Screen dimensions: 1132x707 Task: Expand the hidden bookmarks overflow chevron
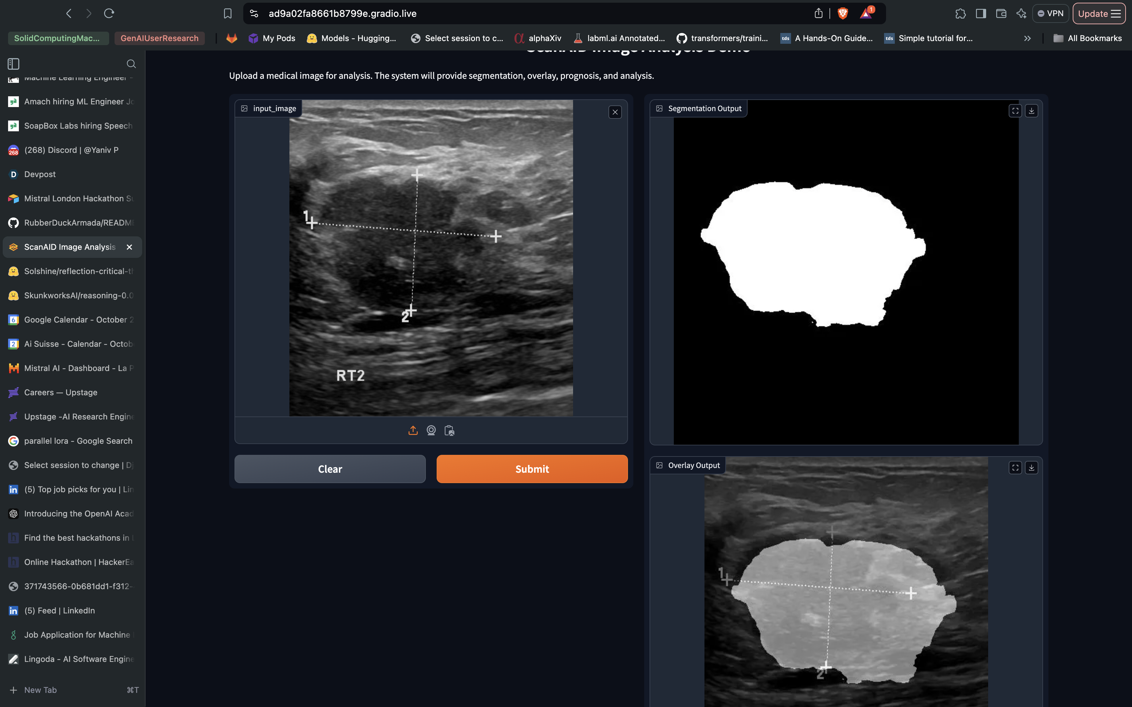1027,38
